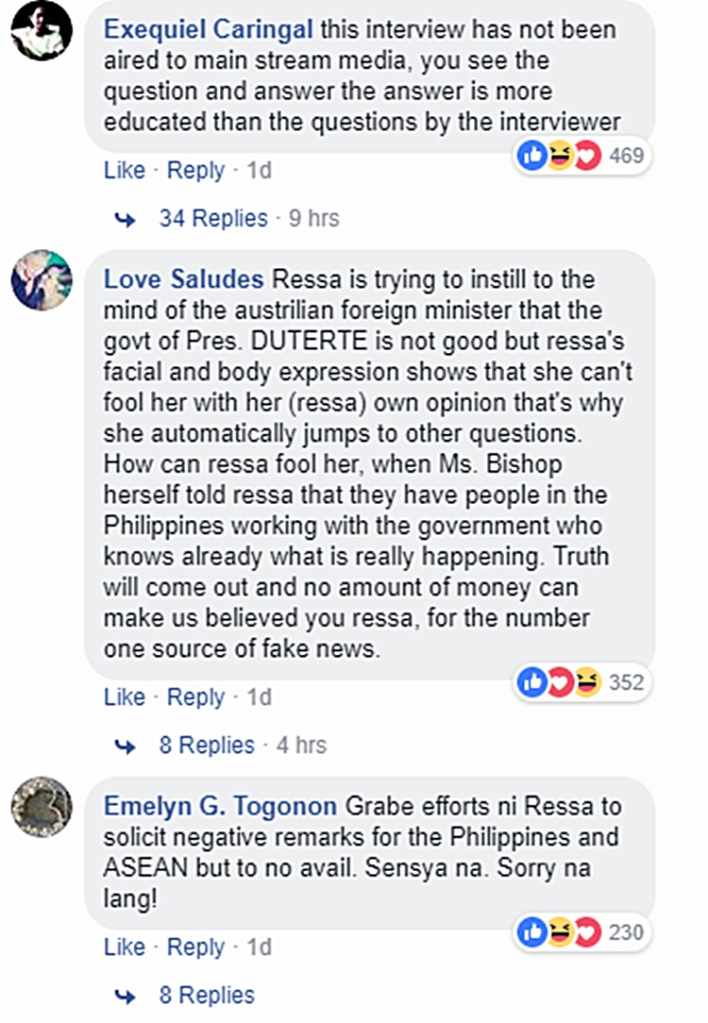This screenshot has height=1023, width=708.
Task: Reply to Emelyn G. Togonon's comment
Action: pyautogui.click(x=195, y=947)
